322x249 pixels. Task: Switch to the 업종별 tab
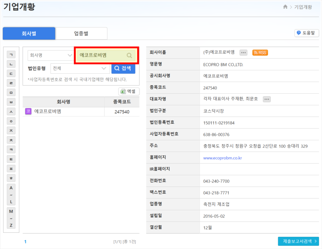[x=81, y=33]
